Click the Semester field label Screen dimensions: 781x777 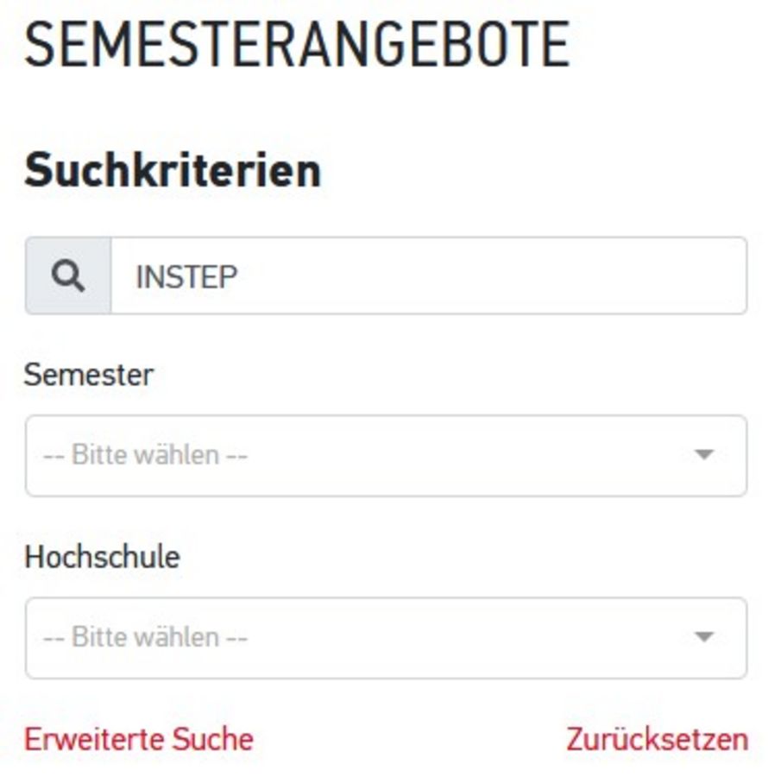pos(89,375)
